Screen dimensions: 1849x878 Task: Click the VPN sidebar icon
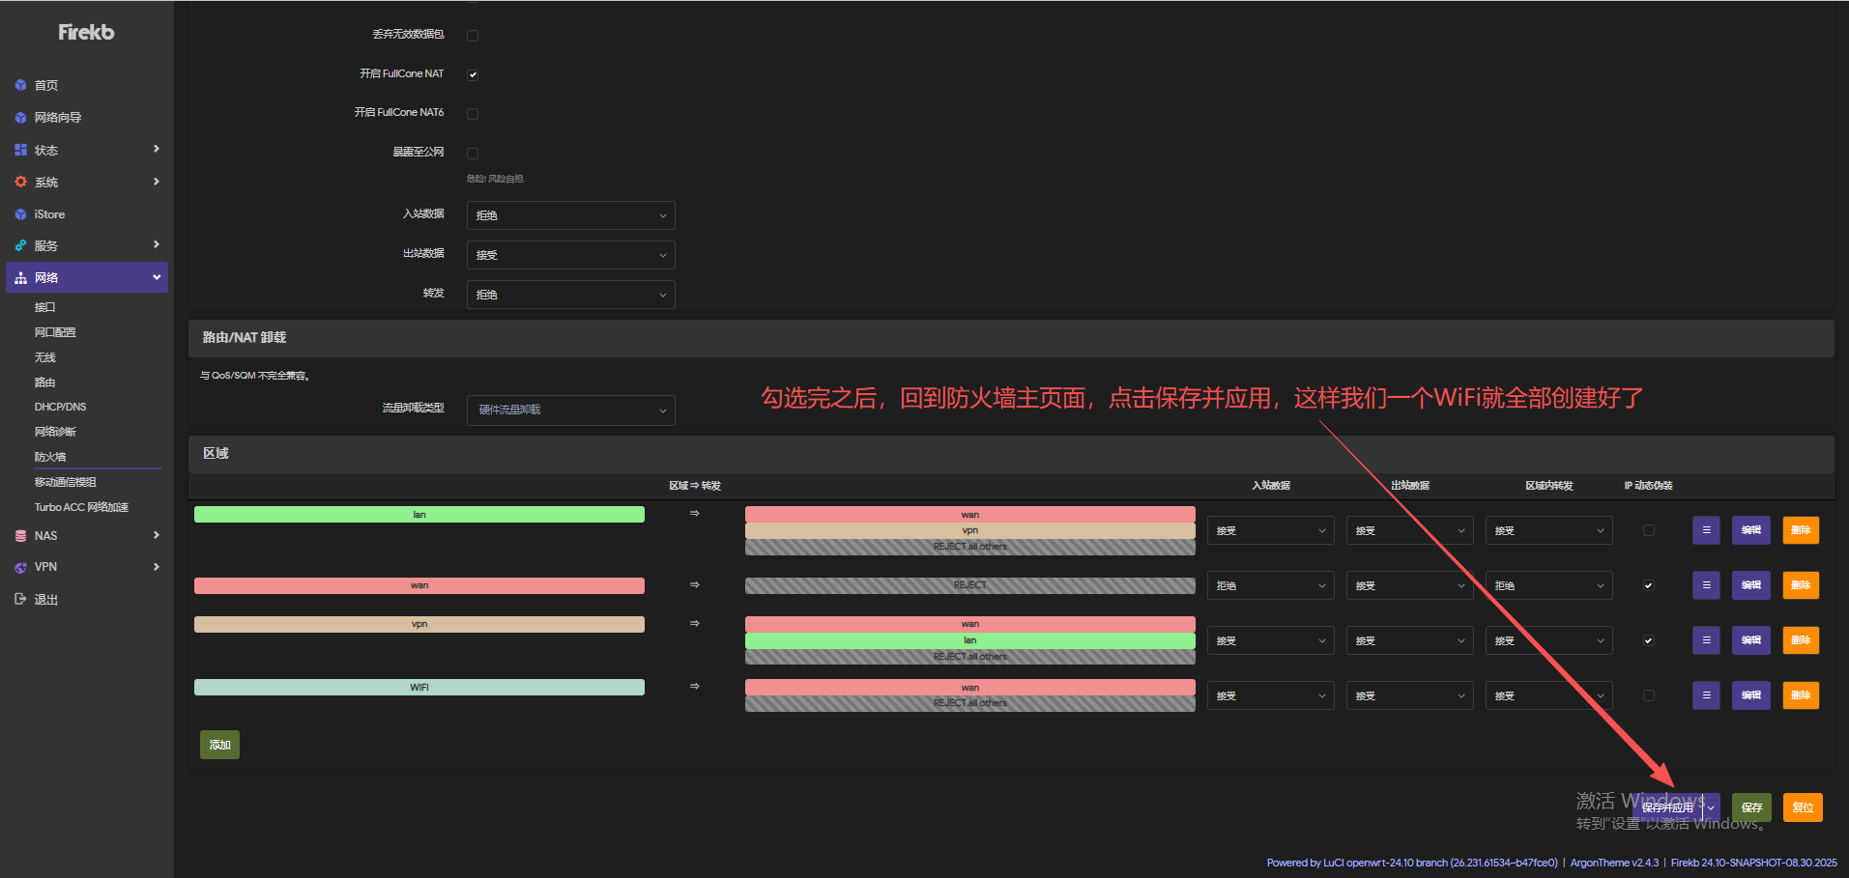click(x=20, y=568)
